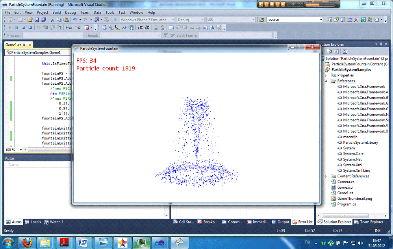Select Program.cs in Solution Explorer

347,204
